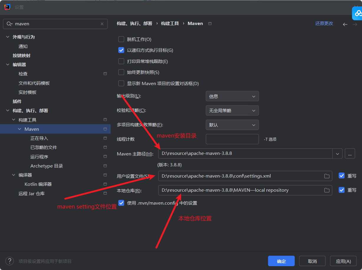
Task: Go forward with the right arrow icon
Action: point(355,24)
